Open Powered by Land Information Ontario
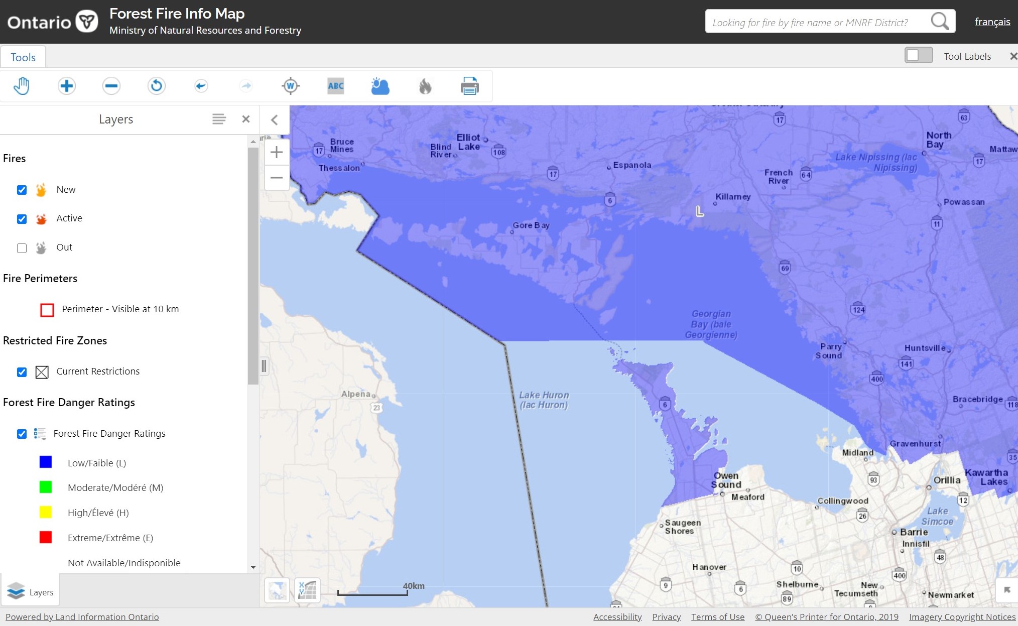Viewport: 1018px width, 626px height. pos(82,617)
